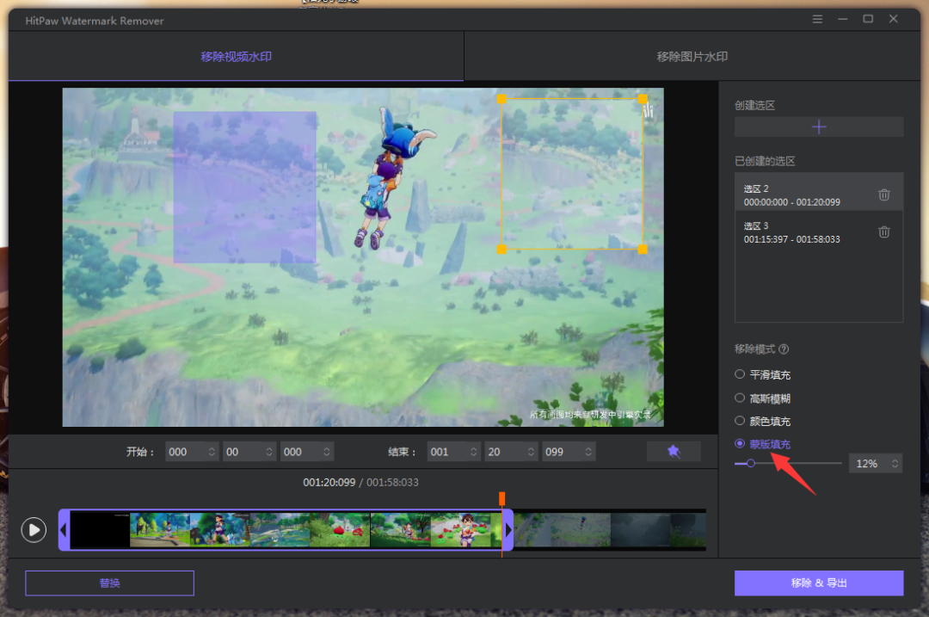Select 选区 3 in selection list
Viewport: 929px width, 617px height.
click(x=819, y=232)
